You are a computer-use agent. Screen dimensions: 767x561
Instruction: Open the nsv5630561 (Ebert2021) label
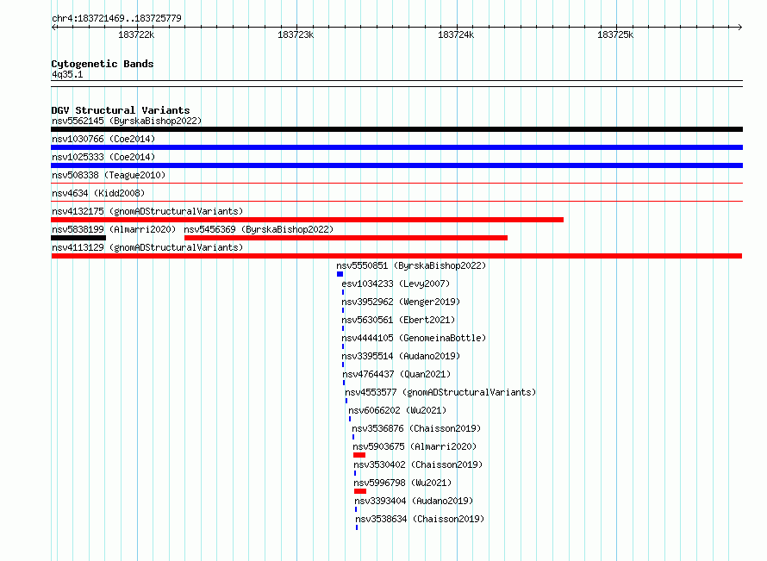398,320
